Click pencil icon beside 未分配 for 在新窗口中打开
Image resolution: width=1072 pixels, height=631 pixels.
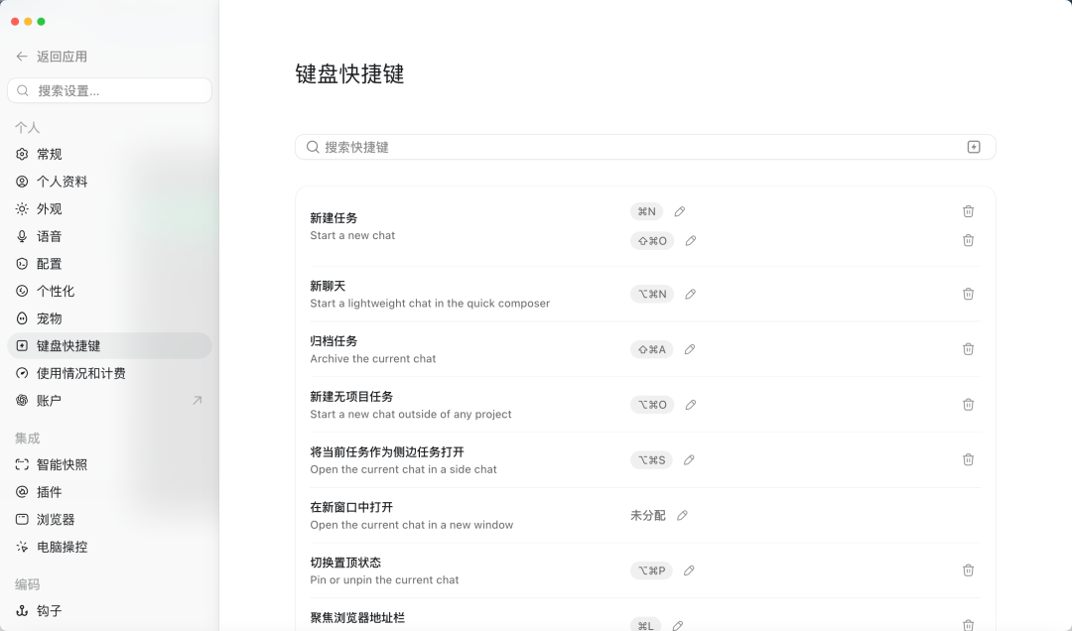click(682, 516)
